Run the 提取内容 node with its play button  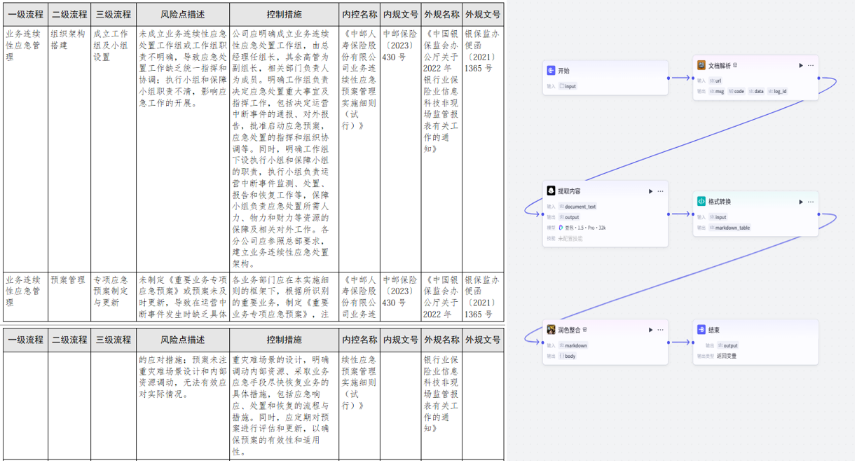click(x=650, y=191)
